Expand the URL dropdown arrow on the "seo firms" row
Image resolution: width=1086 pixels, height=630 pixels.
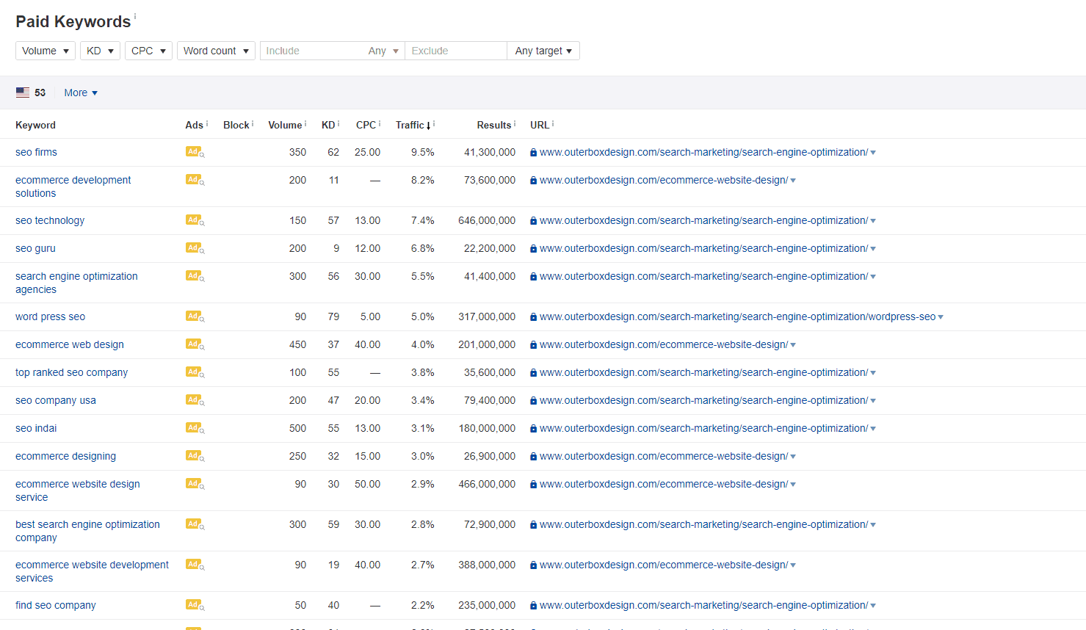point(873,152)
